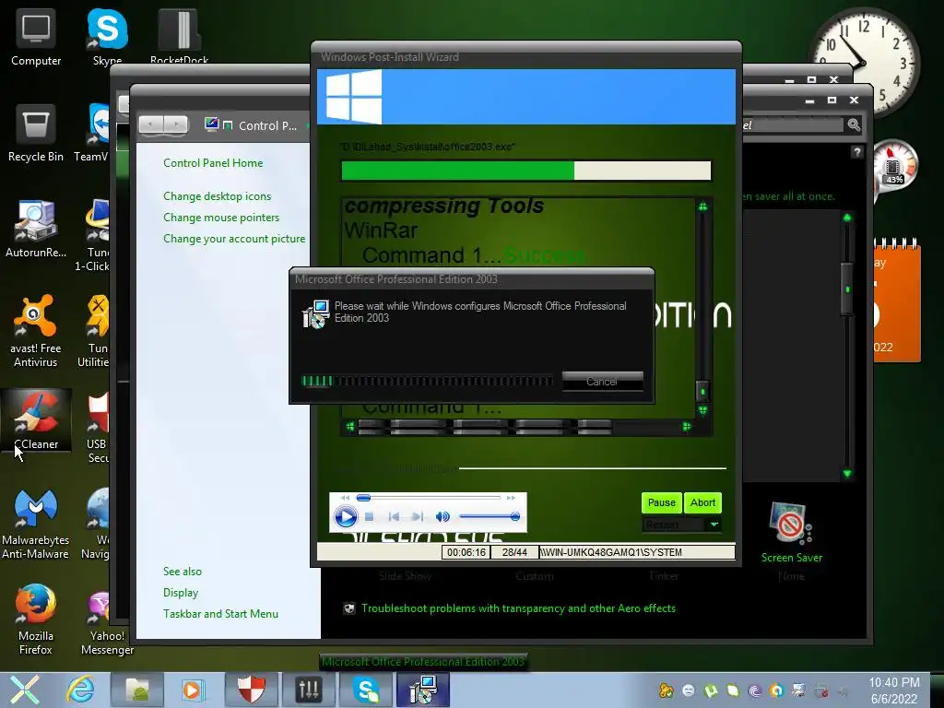Open the RocketDock desktop icon
The image size is (944, 708).
179,39
